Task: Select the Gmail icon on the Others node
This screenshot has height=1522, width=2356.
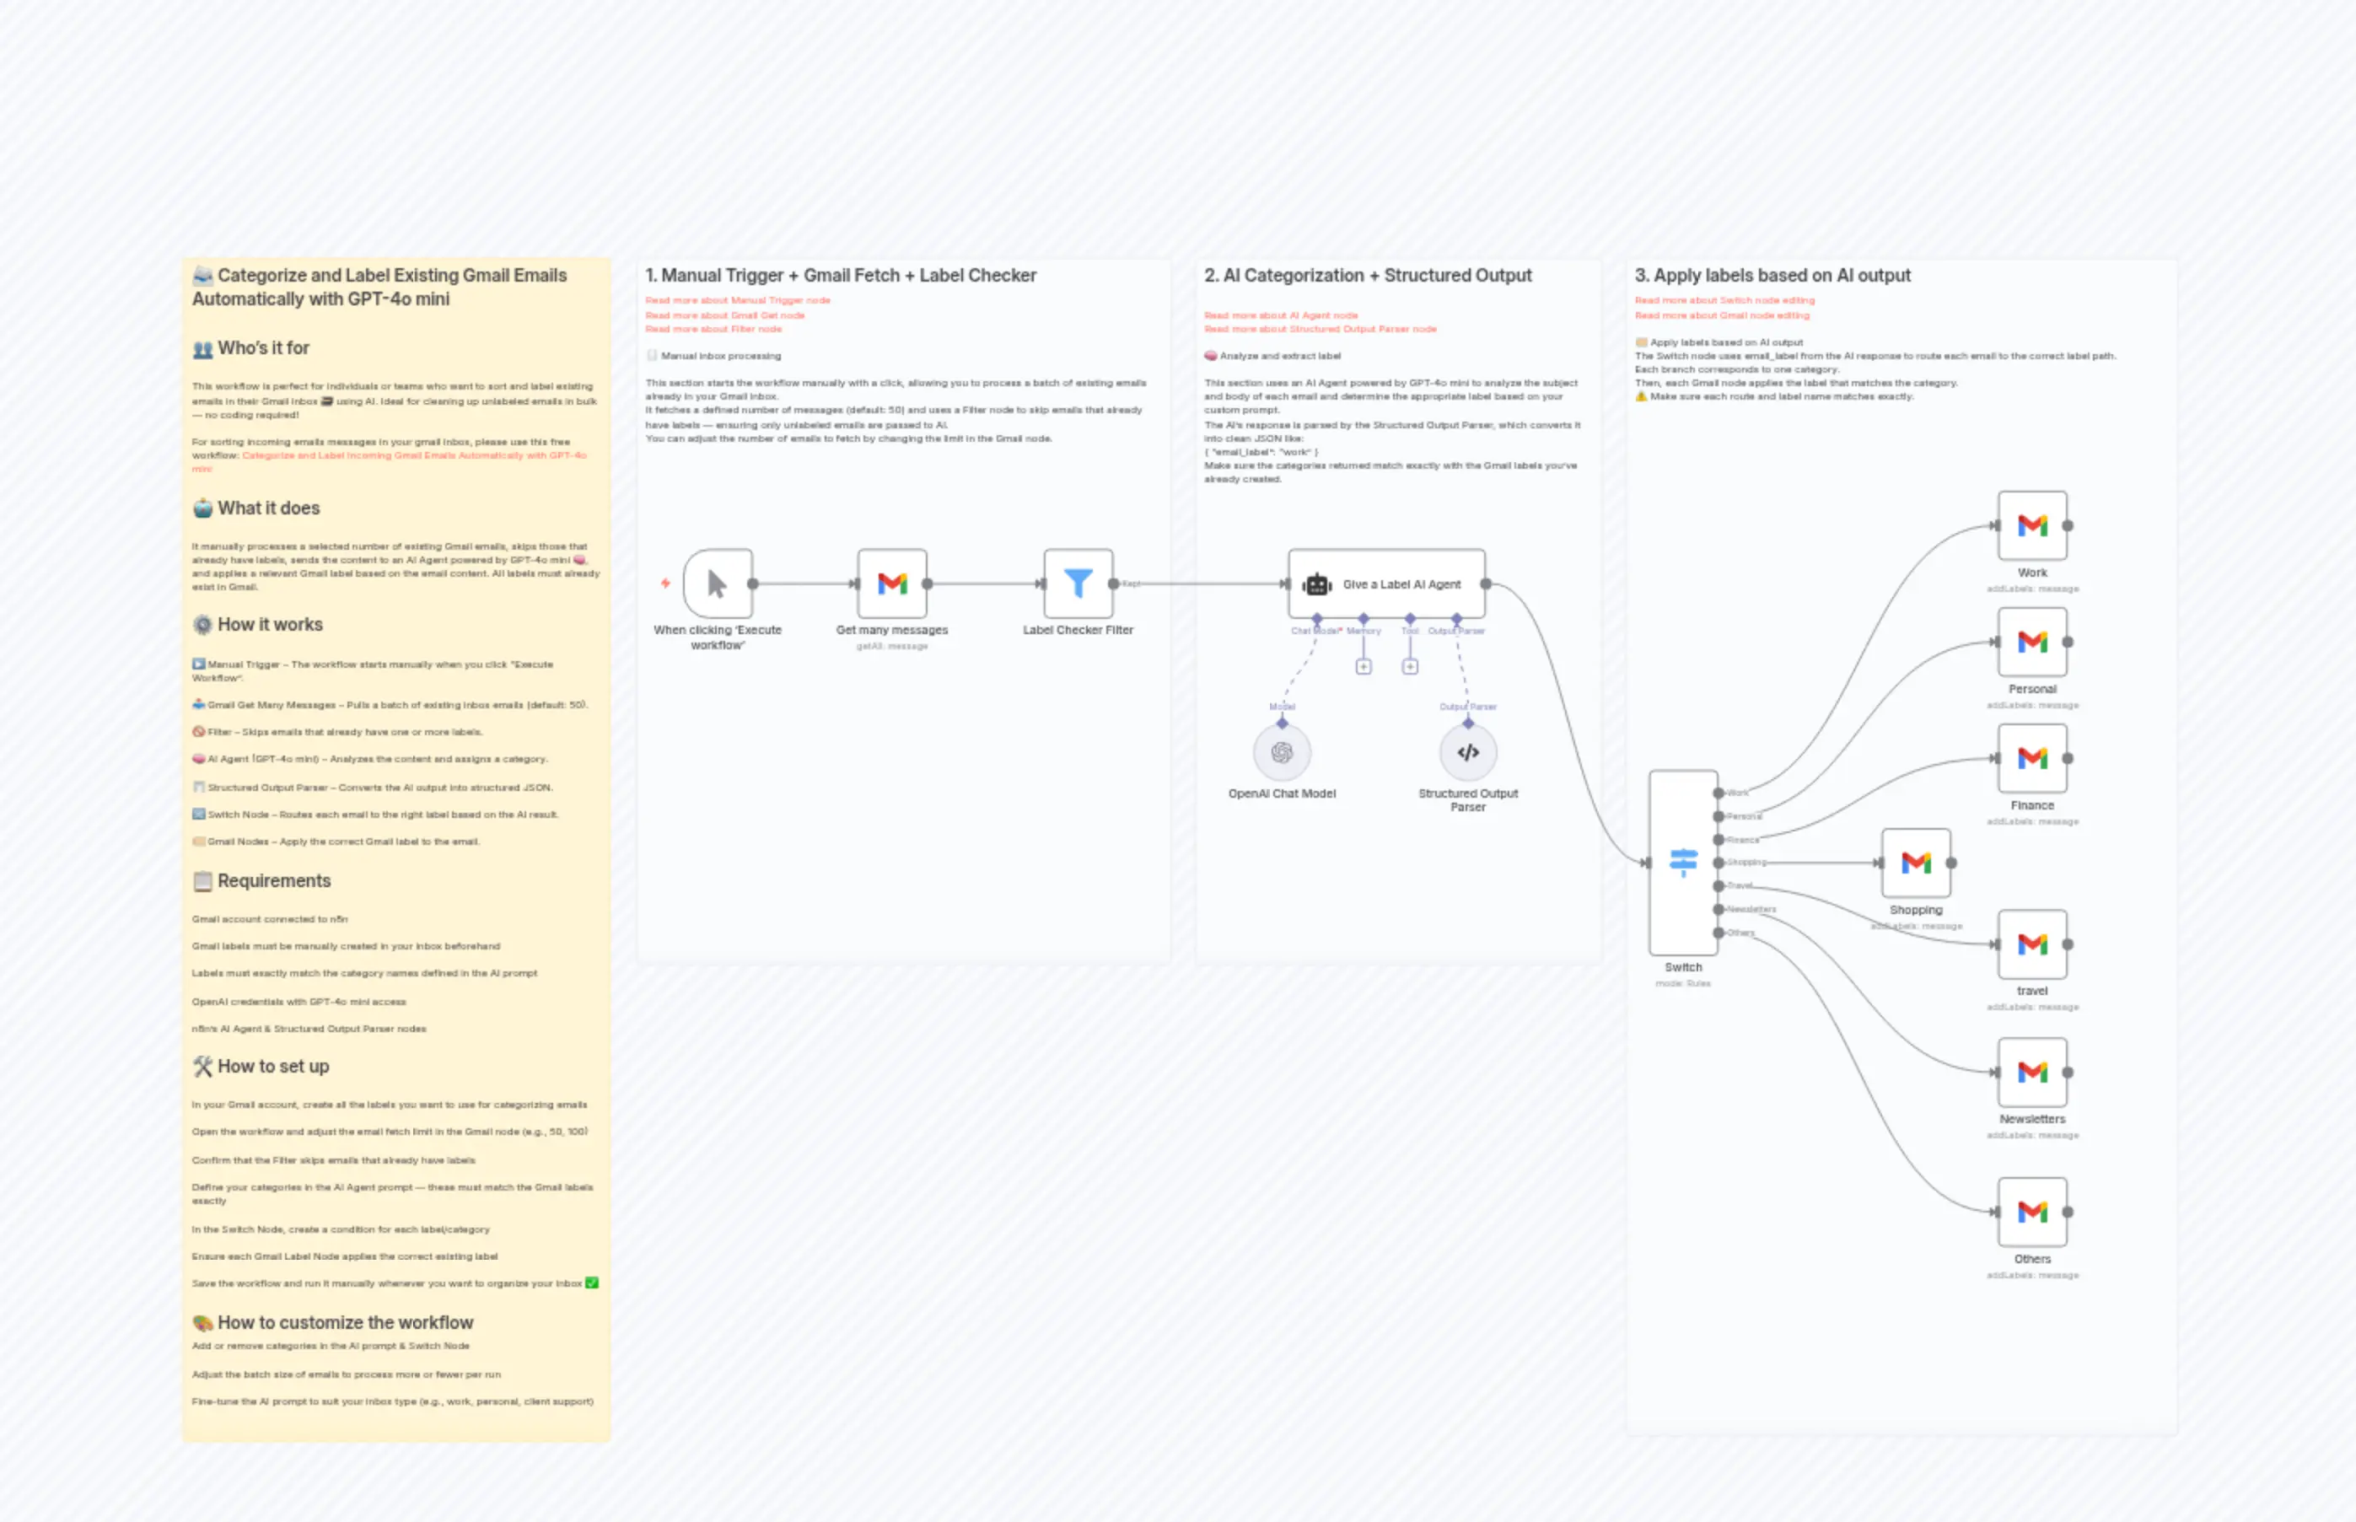Action: (x=2033, y=1212)
